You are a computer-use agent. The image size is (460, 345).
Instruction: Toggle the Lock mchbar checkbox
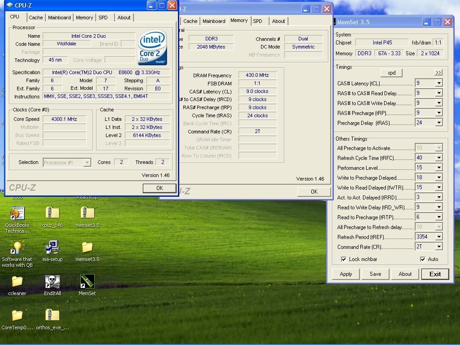coord(343,259)
